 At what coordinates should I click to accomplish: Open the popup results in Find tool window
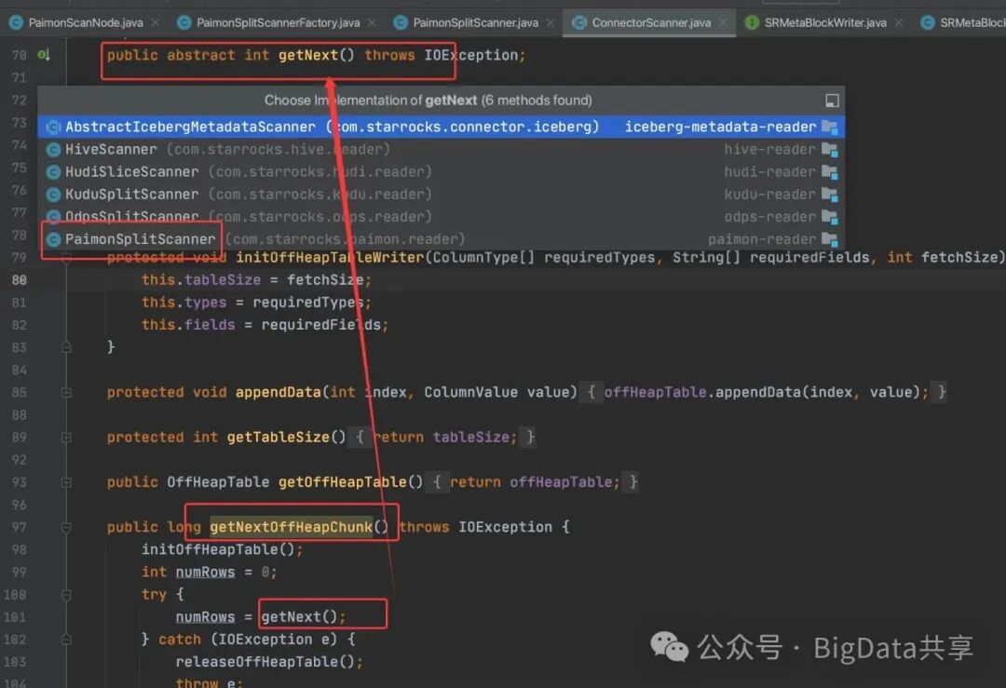pyautogui.click(x=832, y=101)
